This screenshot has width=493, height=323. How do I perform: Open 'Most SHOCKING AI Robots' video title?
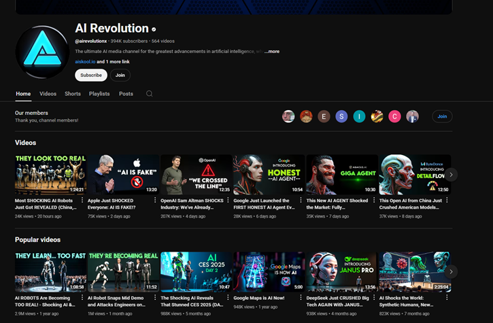click(46, 204)
